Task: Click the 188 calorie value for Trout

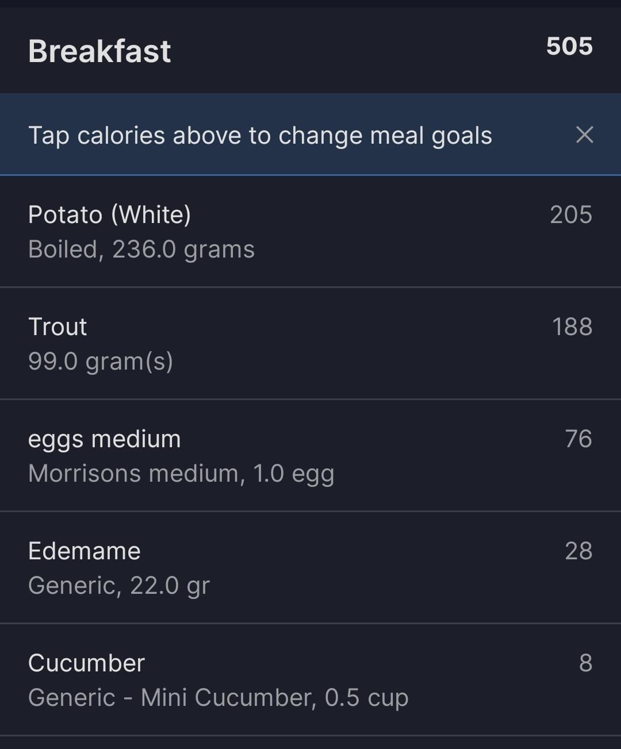Action: (572, 327)
